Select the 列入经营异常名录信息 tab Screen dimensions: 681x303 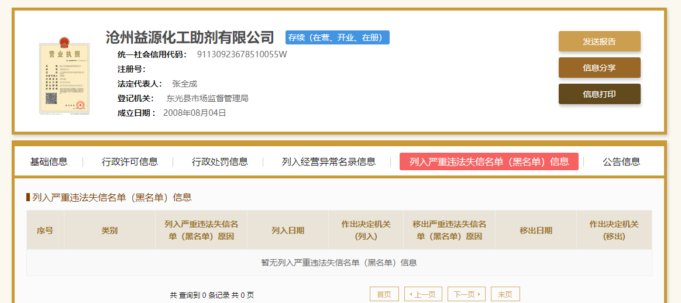[x=328, y=162]
